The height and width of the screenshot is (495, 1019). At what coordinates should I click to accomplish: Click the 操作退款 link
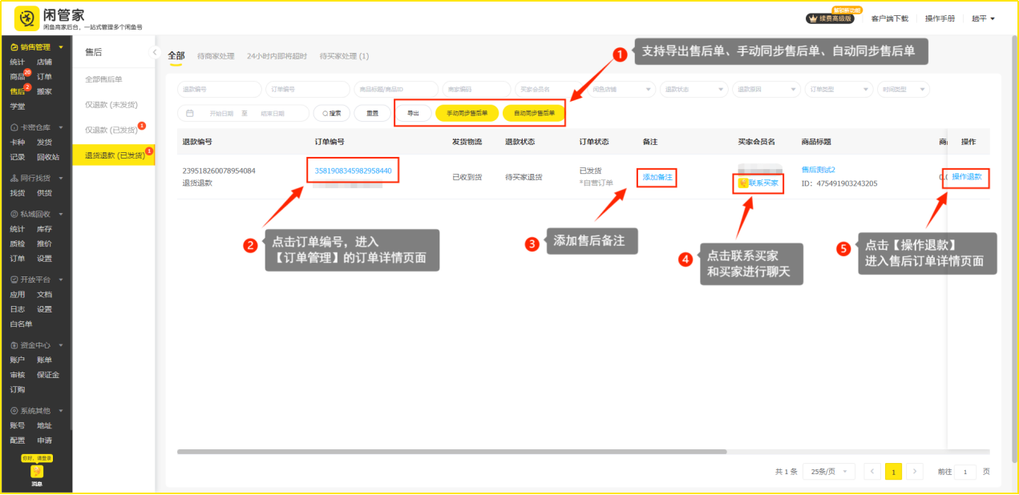pyautogui.click(x=966, y=176)
